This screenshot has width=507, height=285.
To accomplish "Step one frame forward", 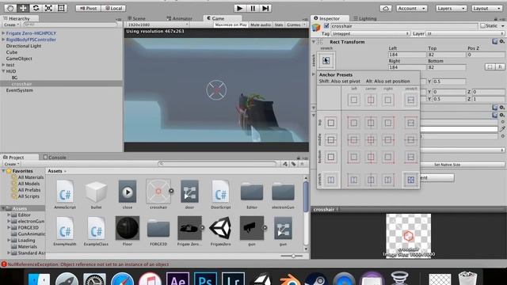I will tap(265, 8).
